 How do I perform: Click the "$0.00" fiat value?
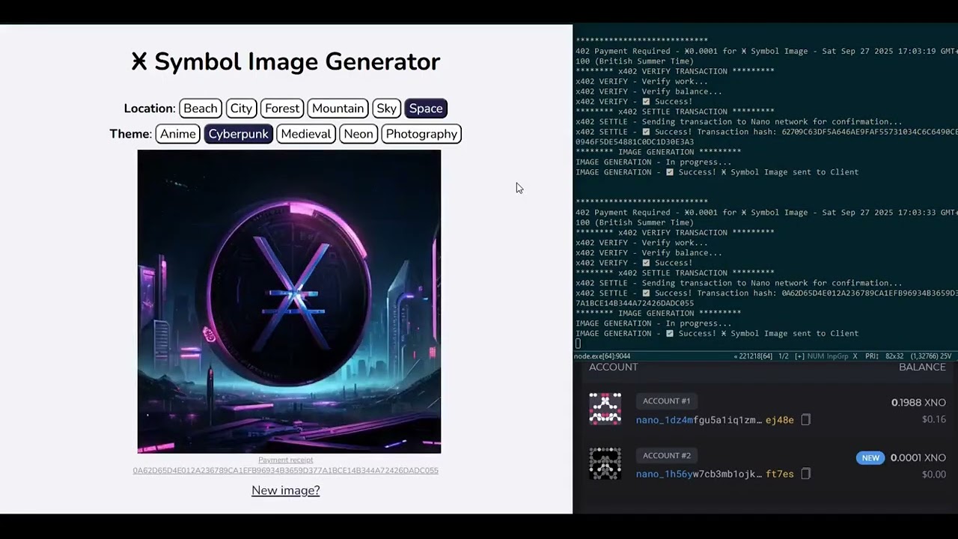pos(934,474)
